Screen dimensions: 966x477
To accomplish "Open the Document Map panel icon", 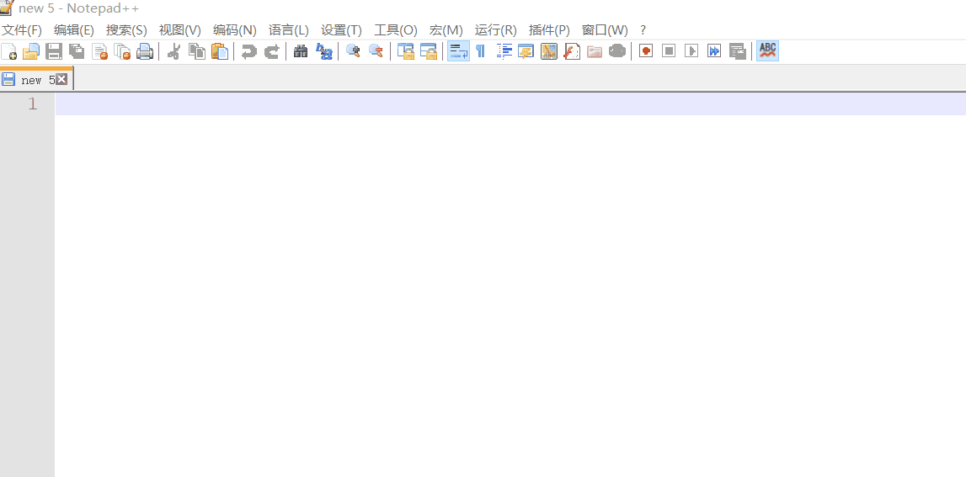I will click(549, 51).
